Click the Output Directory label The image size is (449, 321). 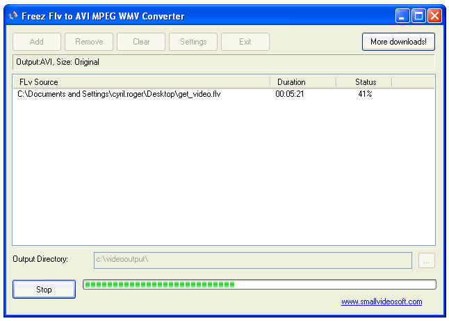click(x=40, y=259)
